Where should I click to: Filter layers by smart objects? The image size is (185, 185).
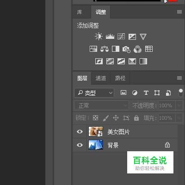click(168, 93)
